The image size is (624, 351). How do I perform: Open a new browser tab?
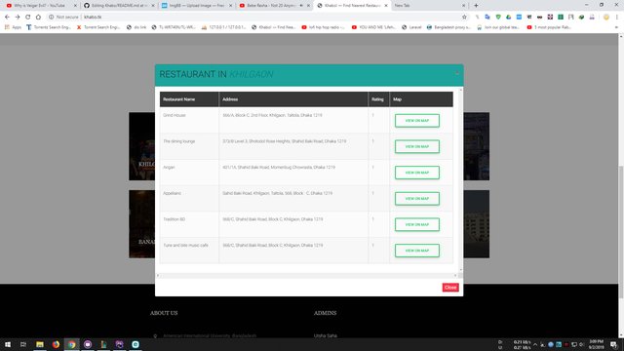pos(476,6)
